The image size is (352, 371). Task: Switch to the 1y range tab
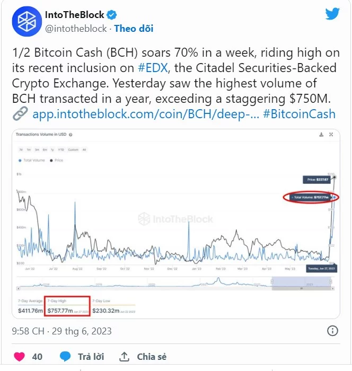(x=52, y=149)
